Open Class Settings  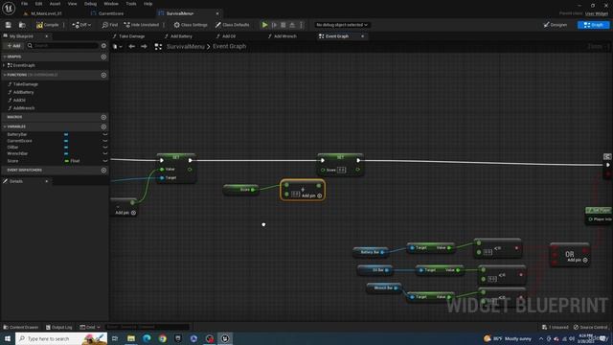coord(191,25)
